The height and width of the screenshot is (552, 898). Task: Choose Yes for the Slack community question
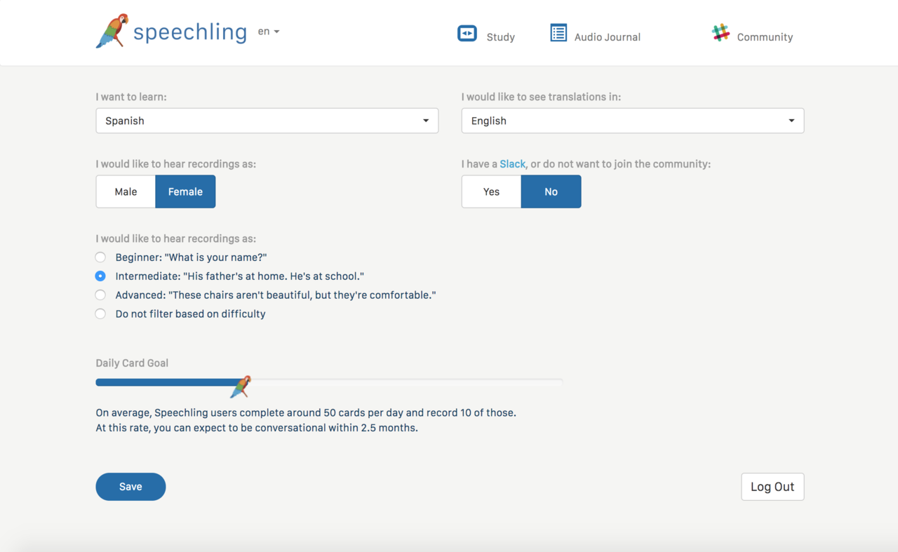click(491, 191)
